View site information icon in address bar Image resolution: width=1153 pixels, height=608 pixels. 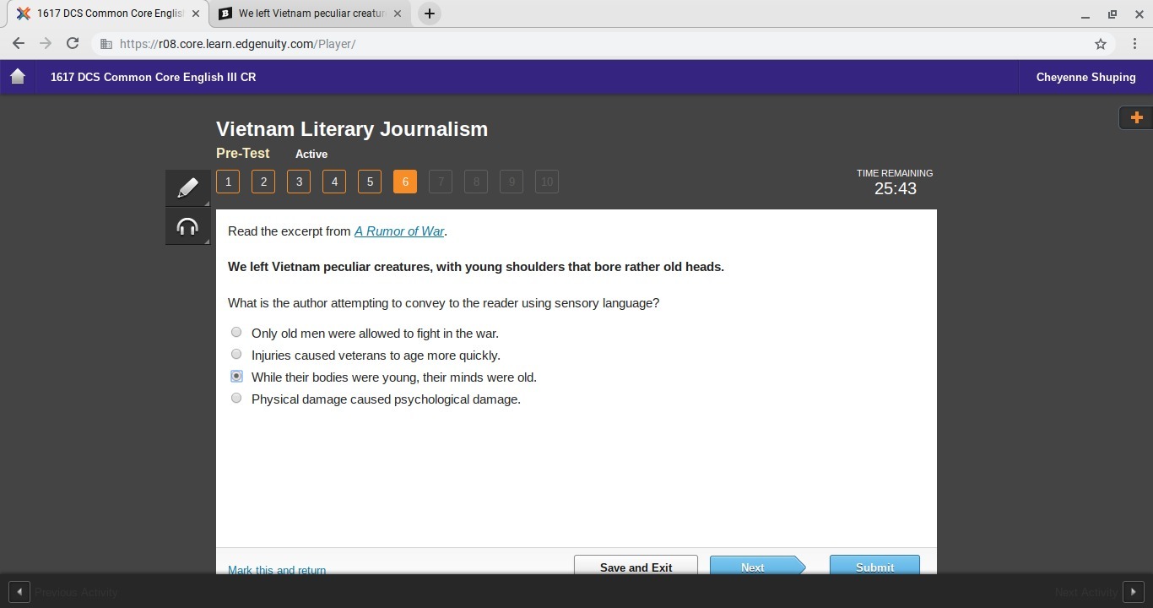click(x=106, y=44)
